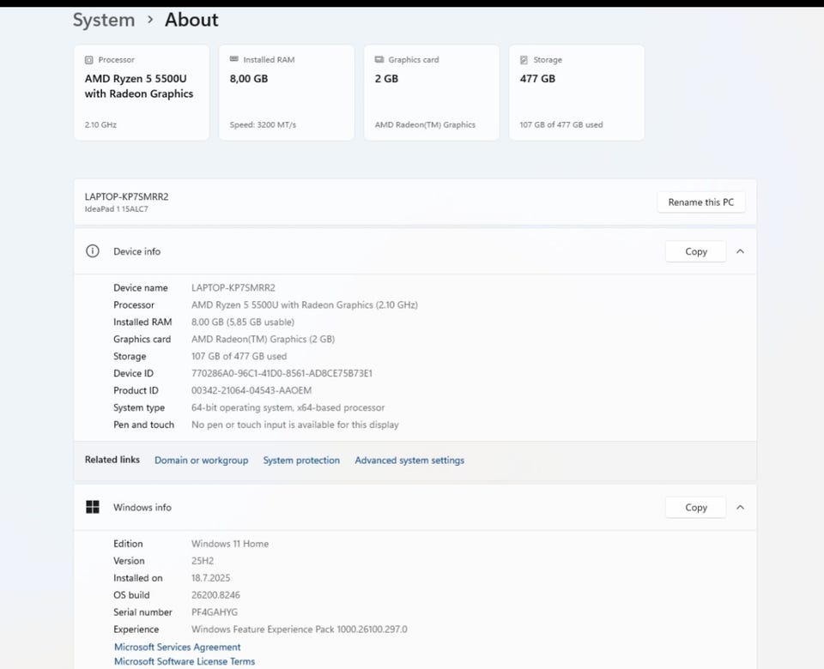The image size is (824, 669).
Task: Select Experience value Windows Feature Experience Pack
Action: click(x=299, y=629)
